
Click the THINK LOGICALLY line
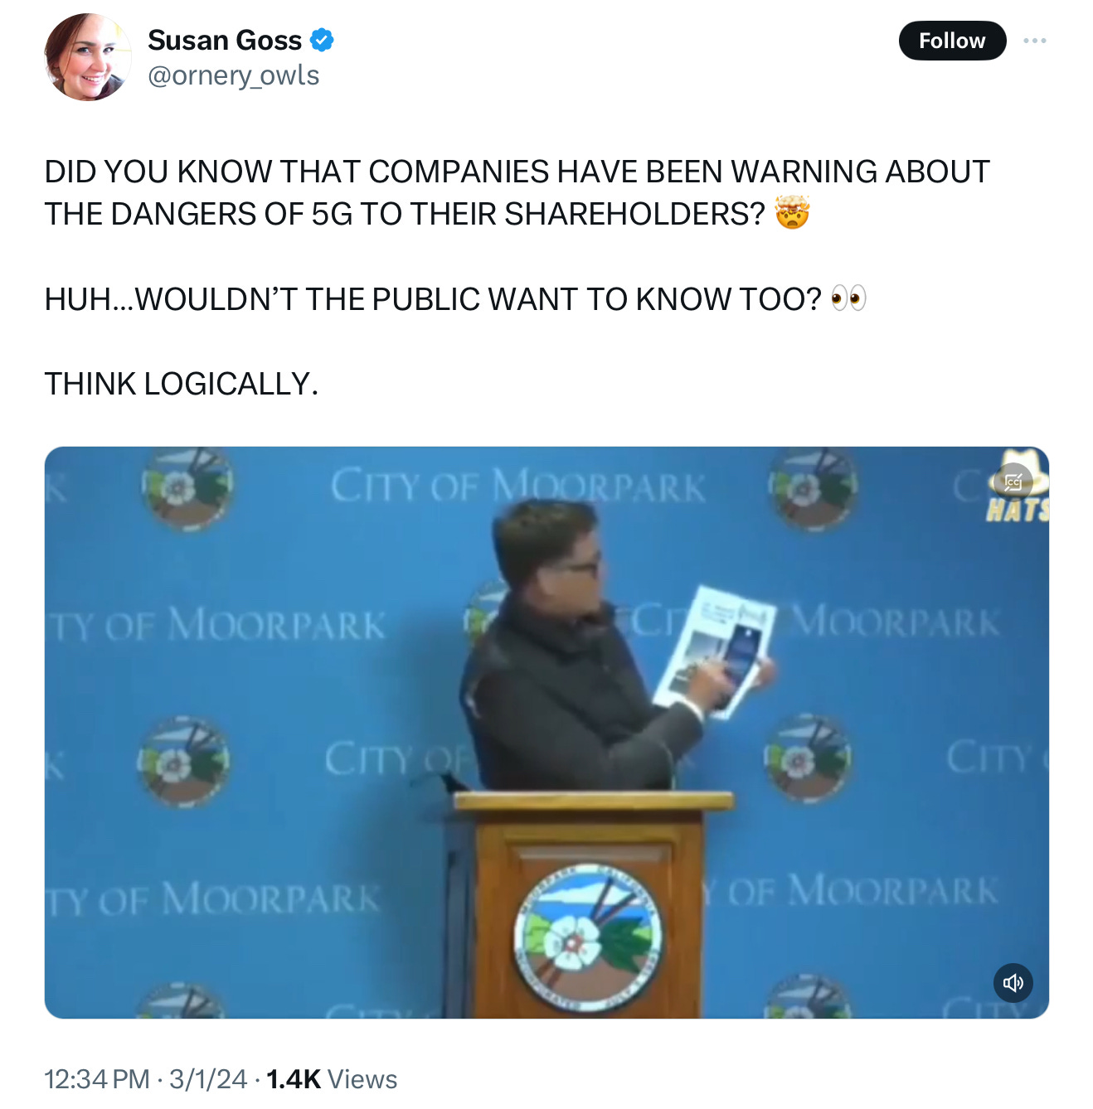click(181, 384)
